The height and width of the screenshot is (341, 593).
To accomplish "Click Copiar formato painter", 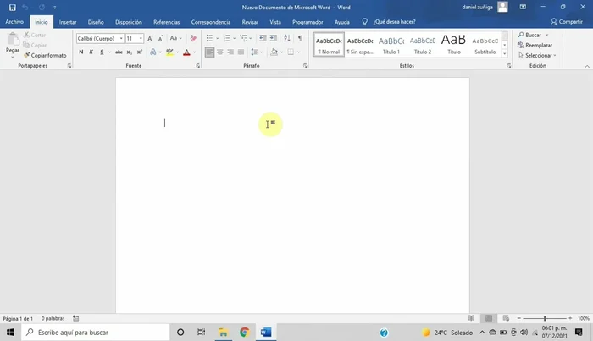I will [x=45, y=55].
